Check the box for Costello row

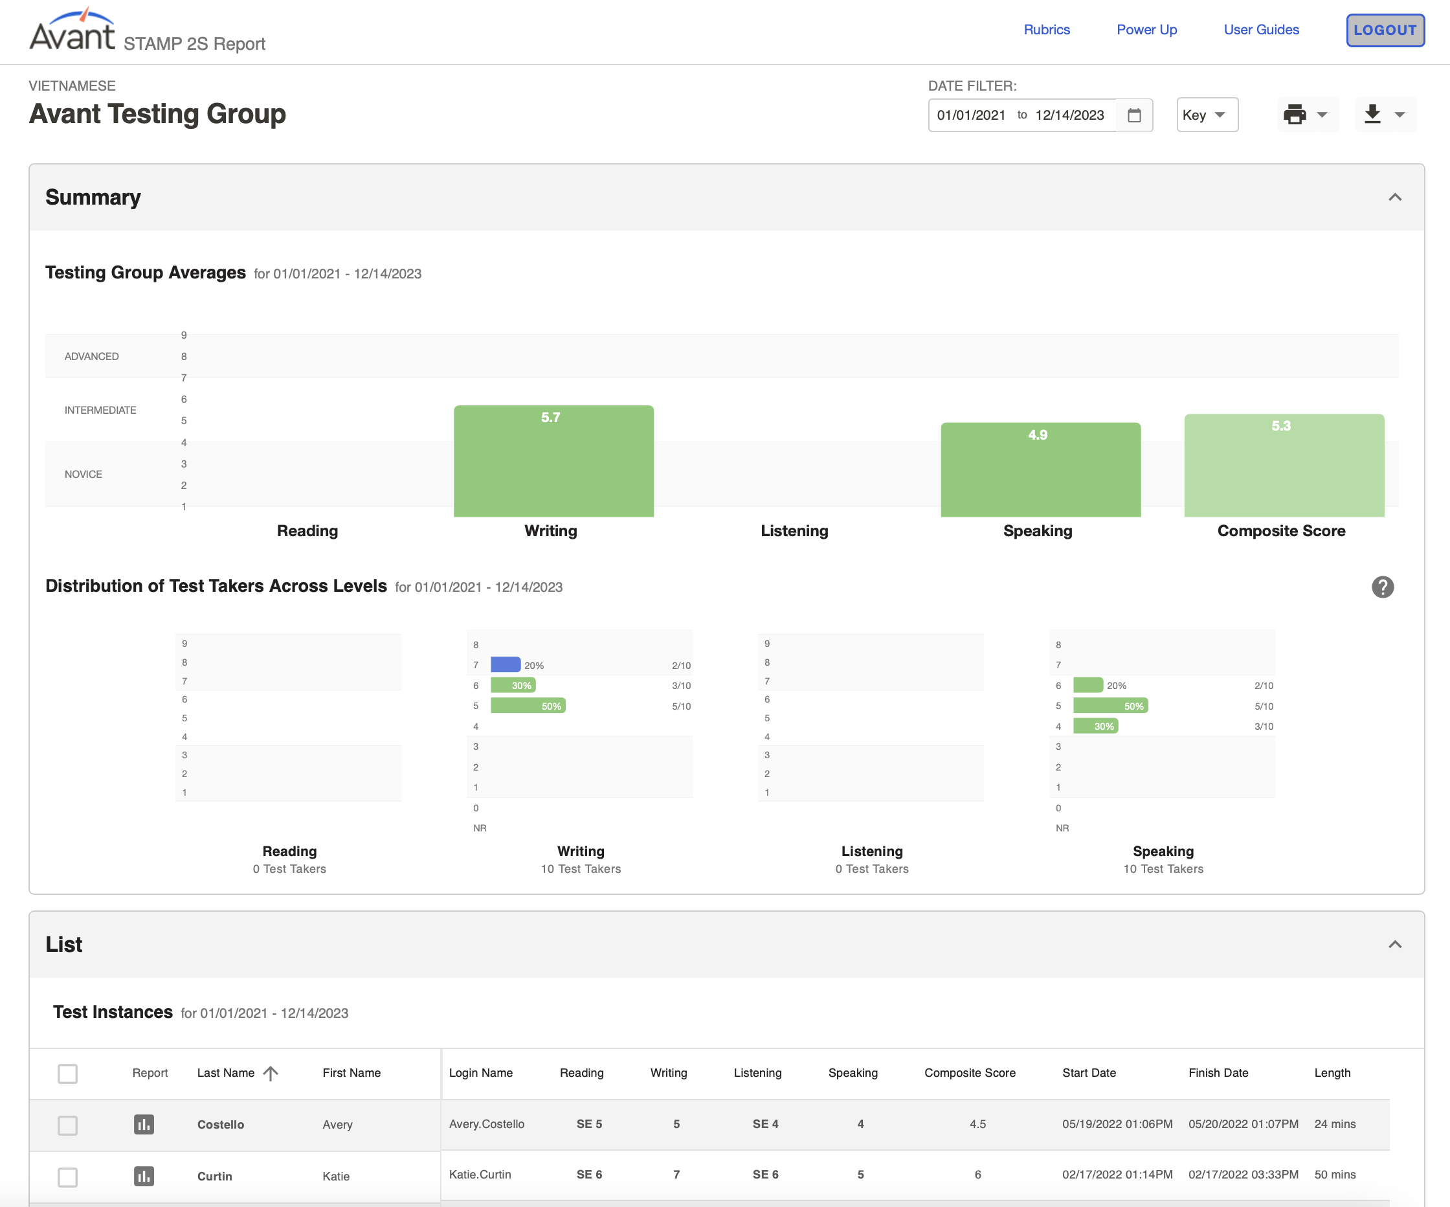point(68,1125)
